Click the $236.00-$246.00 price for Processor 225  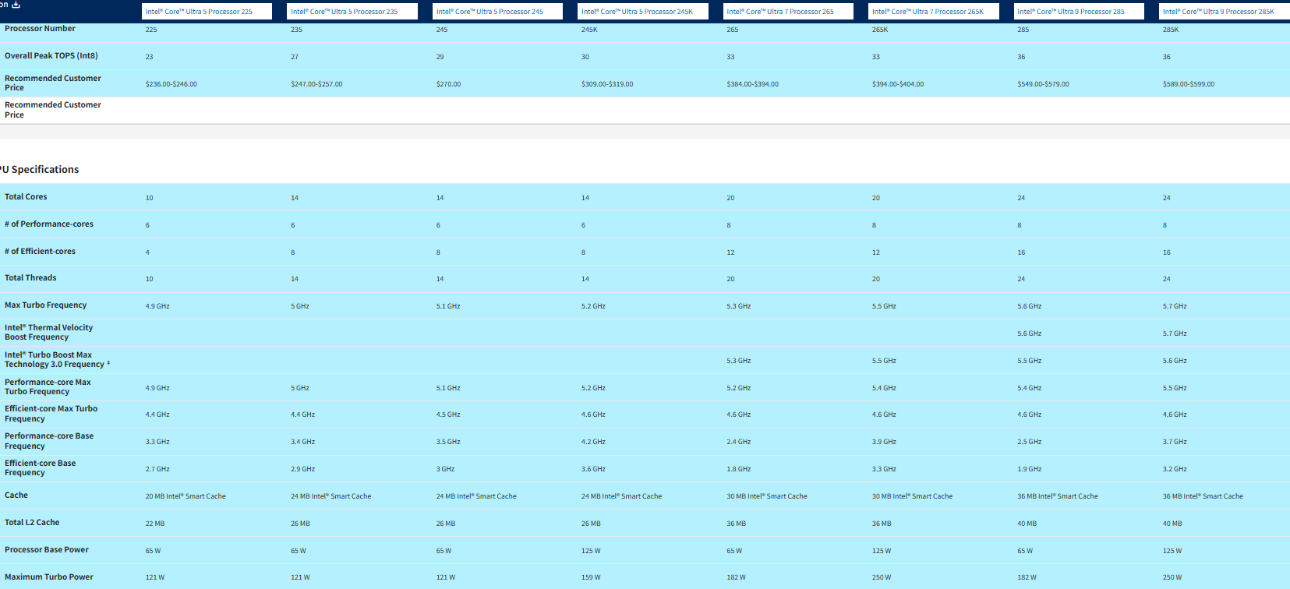click(171, 84)
